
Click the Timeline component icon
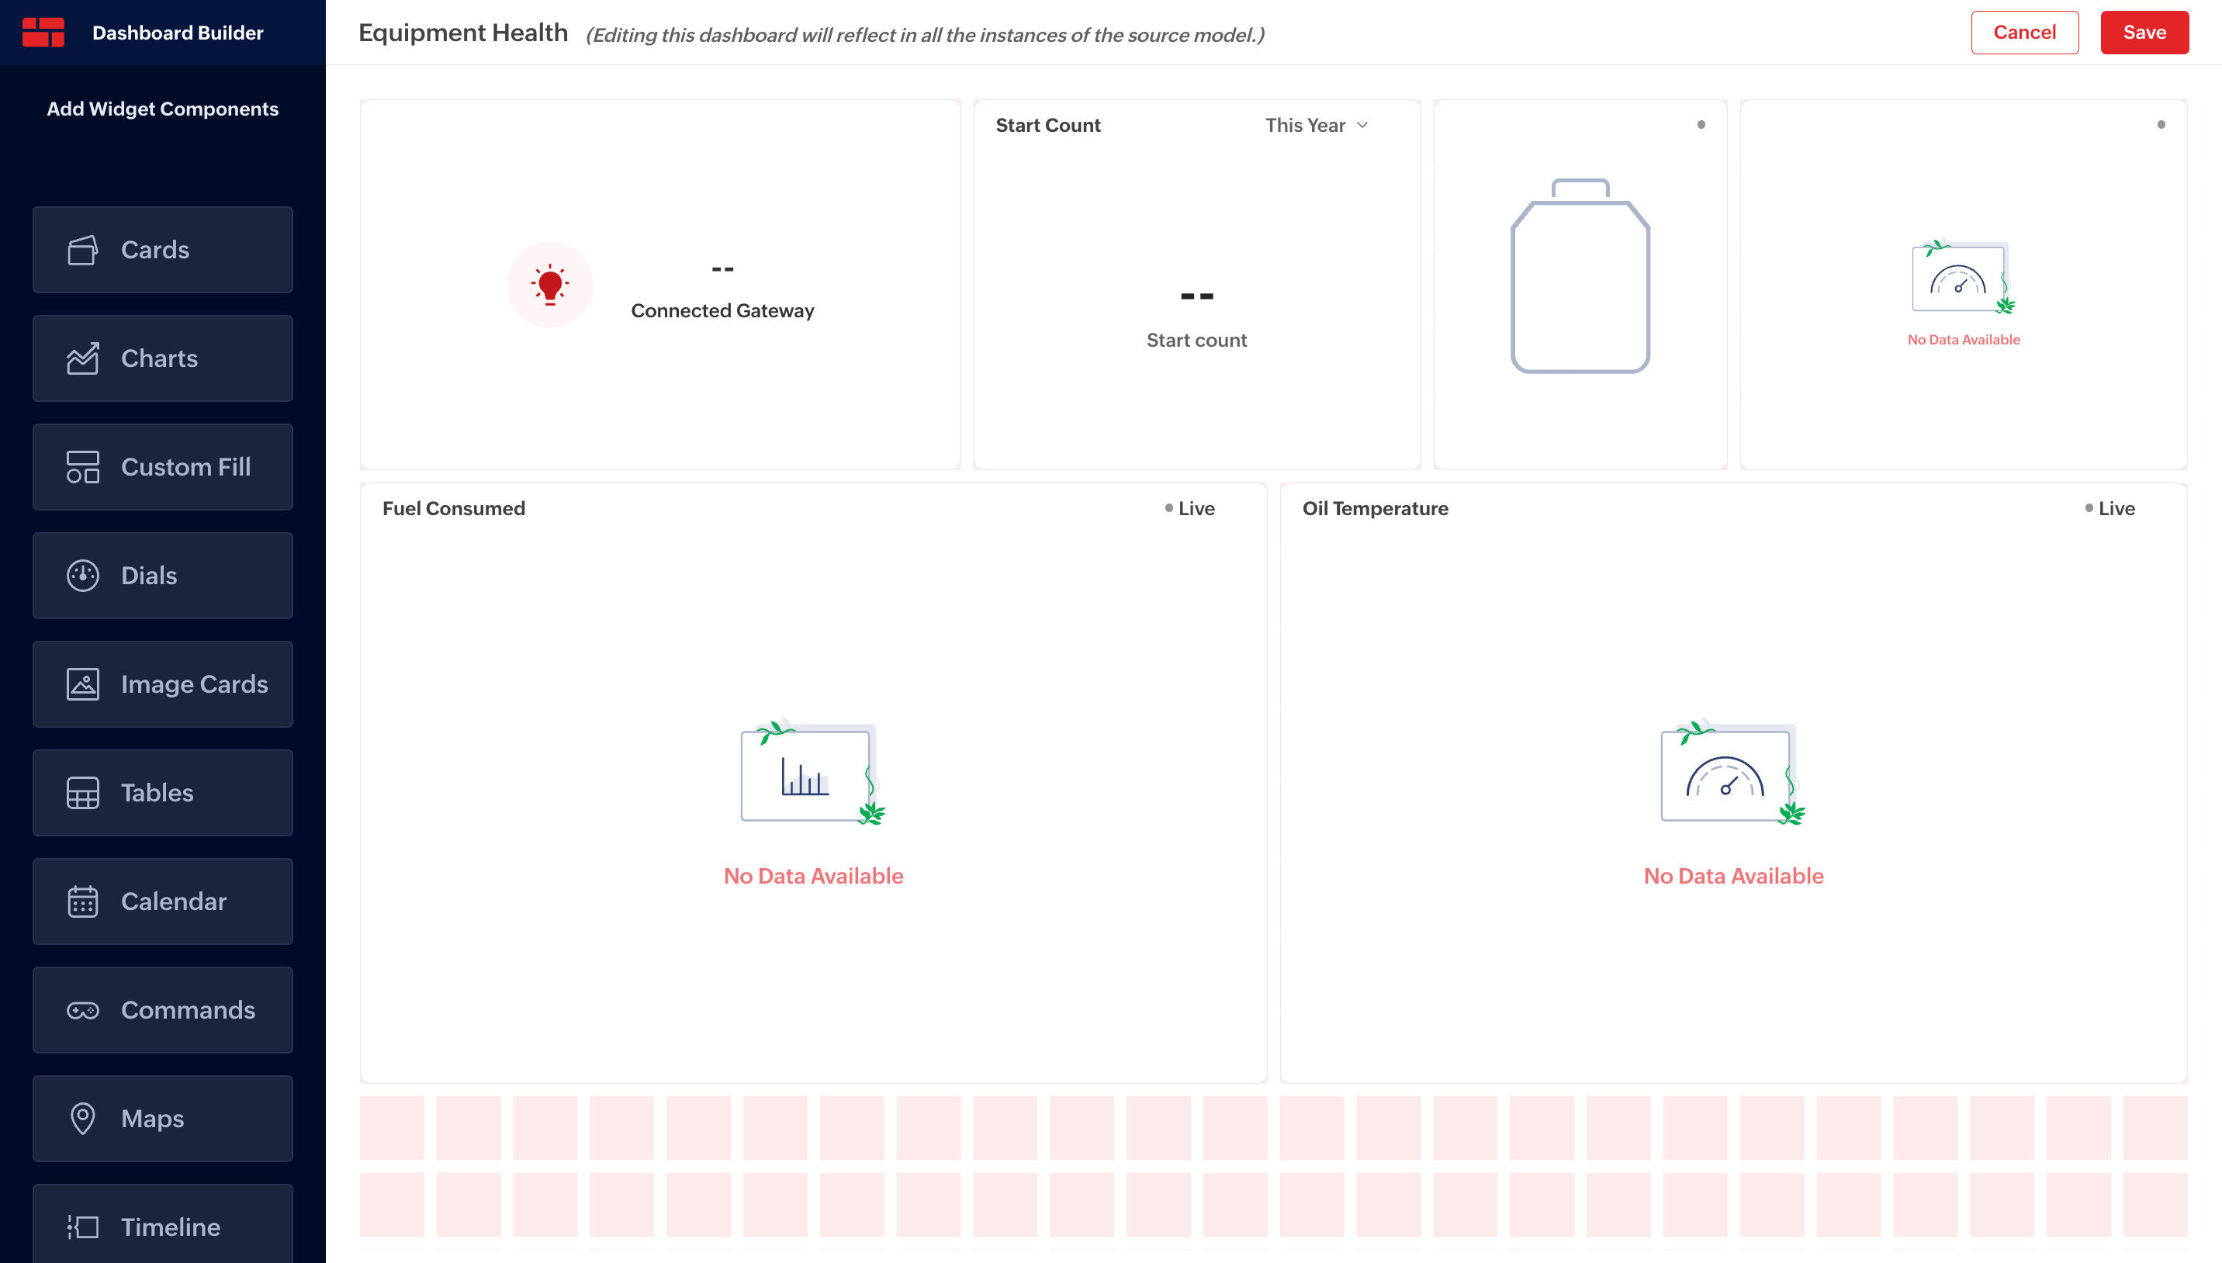82,1227
